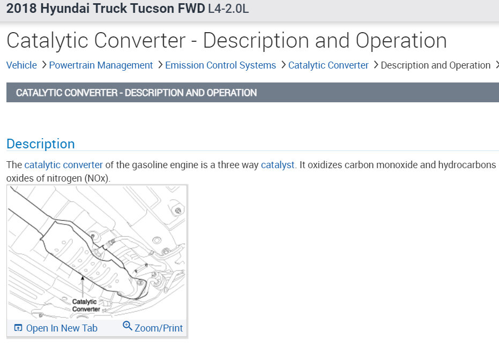Select Description and Operation breadcrumb text
Image resolution: width=499 pixels, height=354 pixels.
click(435, 65)
